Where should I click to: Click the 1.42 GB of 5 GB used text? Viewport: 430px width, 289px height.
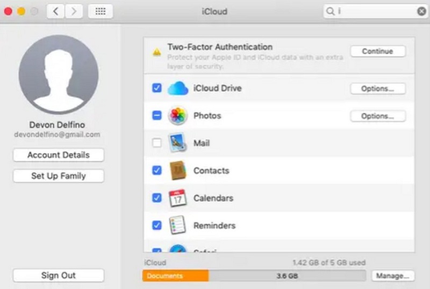[x=329, y=263]
